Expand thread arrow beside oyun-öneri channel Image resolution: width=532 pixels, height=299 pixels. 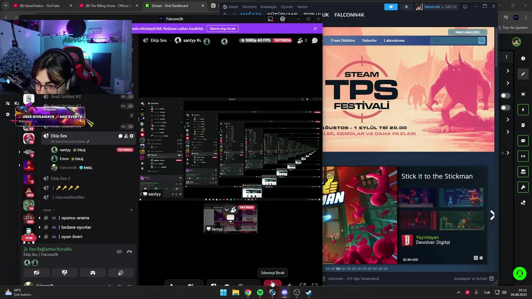(x=39, y=237)
